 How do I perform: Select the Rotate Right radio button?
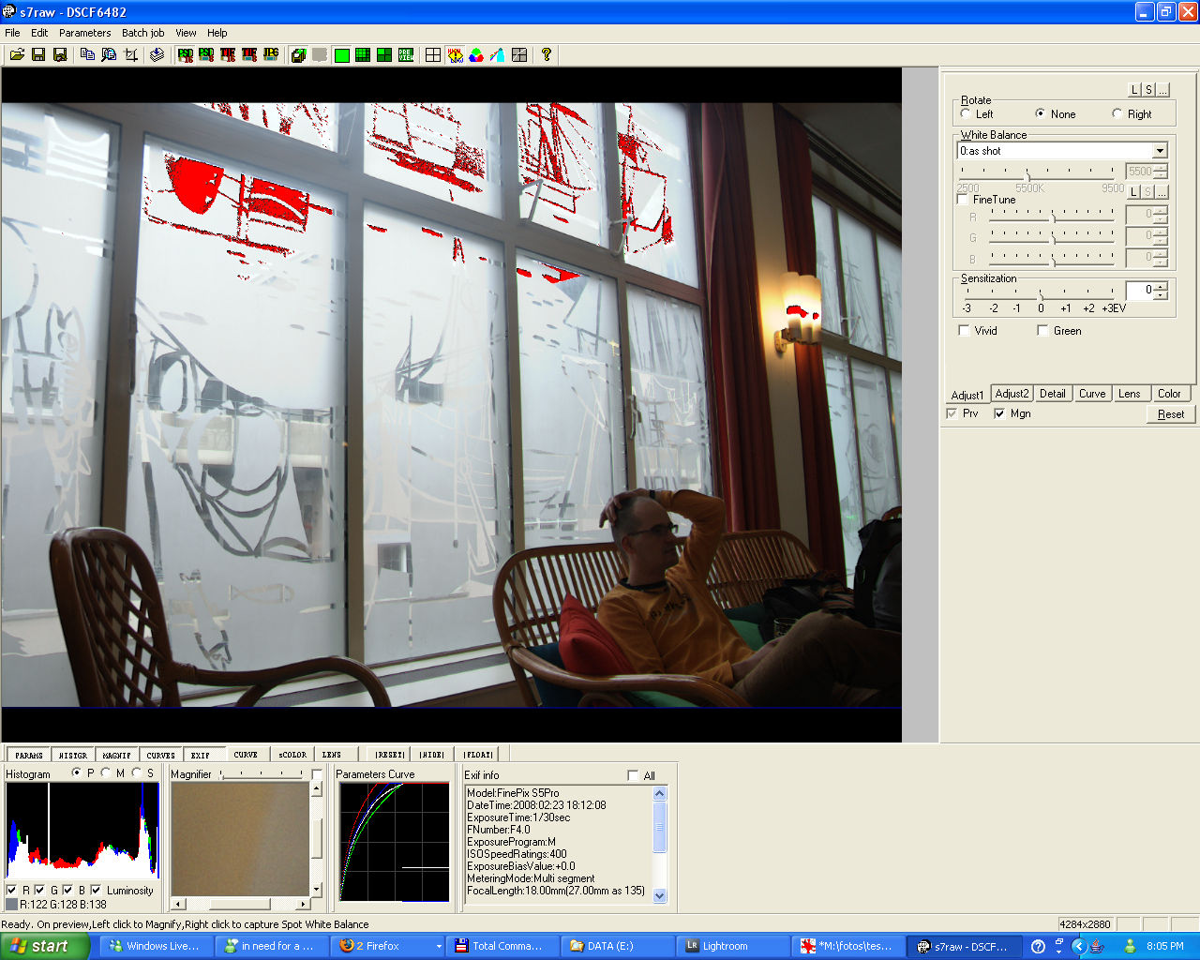[1117, 114]
